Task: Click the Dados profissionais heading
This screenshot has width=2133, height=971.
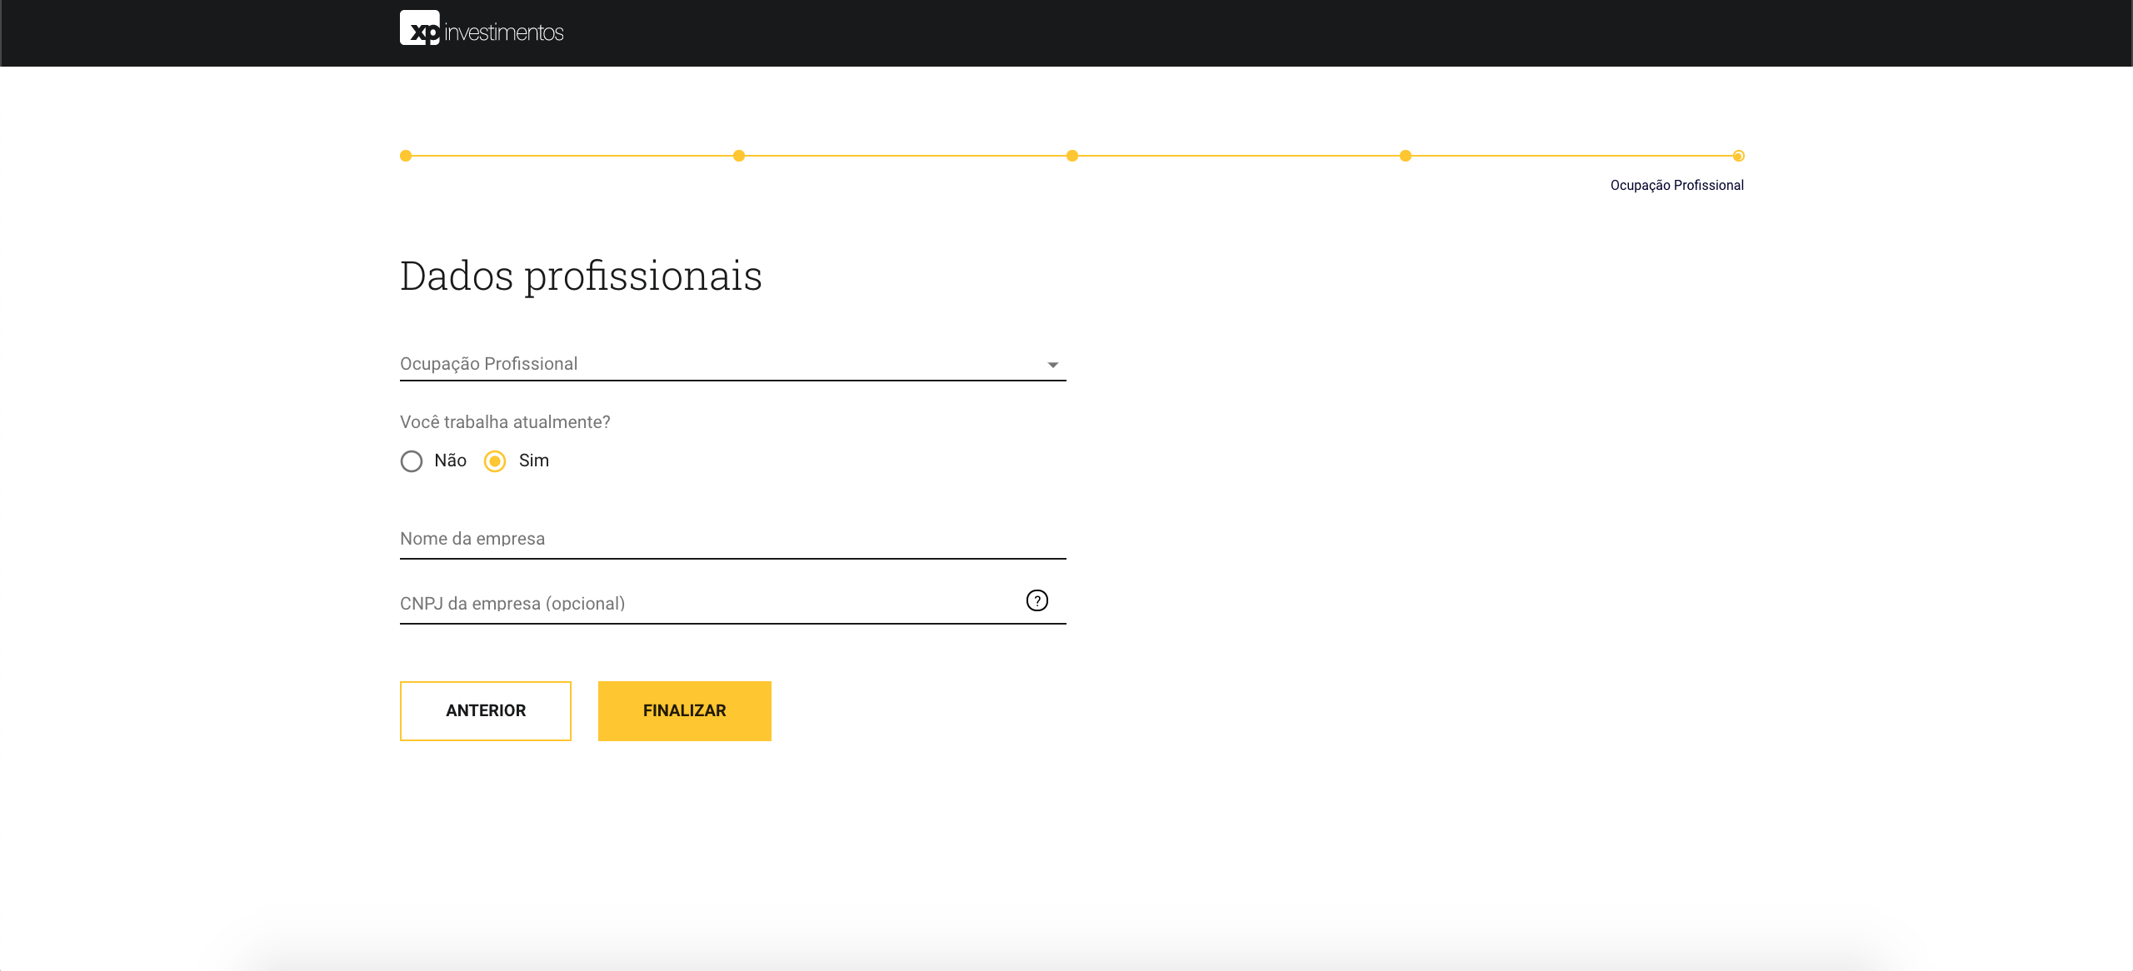Action: [x=582, y=276]
